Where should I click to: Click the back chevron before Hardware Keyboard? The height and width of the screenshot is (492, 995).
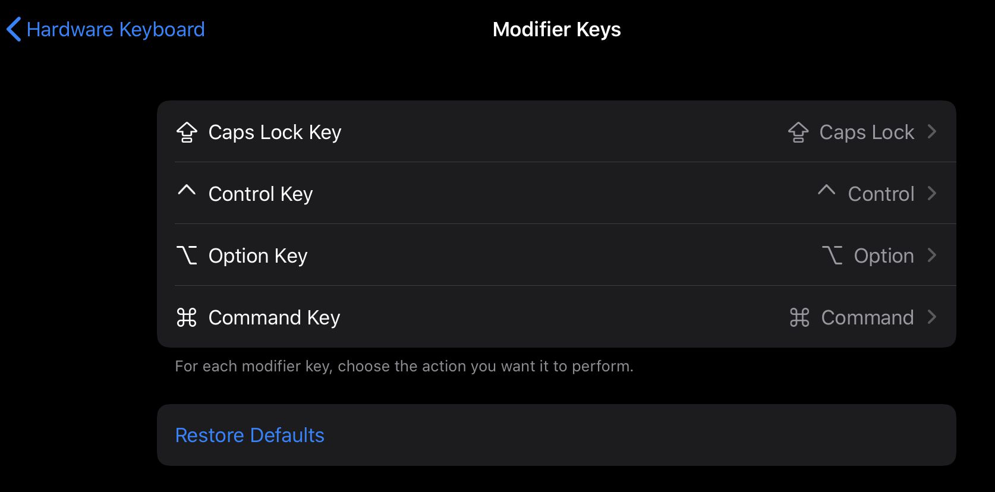coord(13,29)
